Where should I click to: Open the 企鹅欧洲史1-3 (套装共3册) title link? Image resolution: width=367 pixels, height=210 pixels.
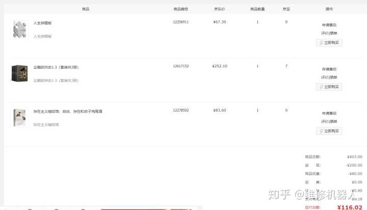(x=56, y=67)
